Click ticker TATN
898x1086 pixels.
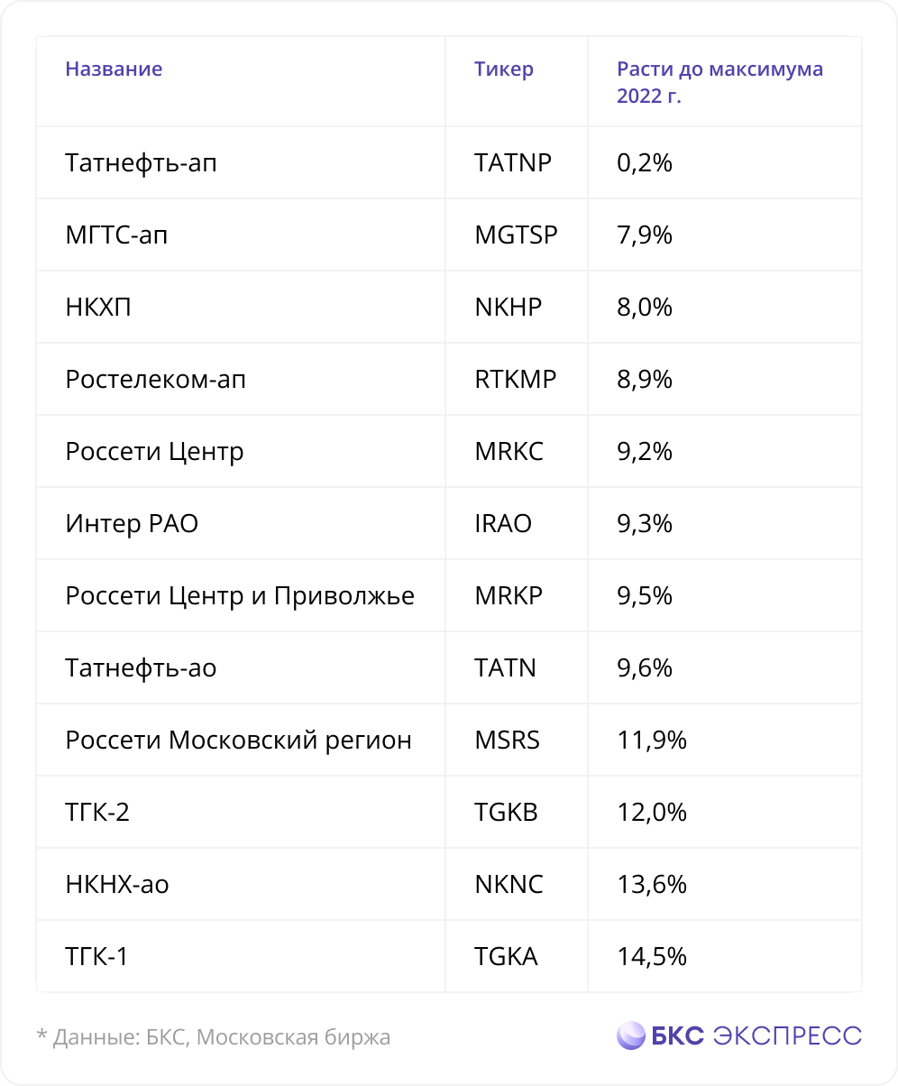505,667
